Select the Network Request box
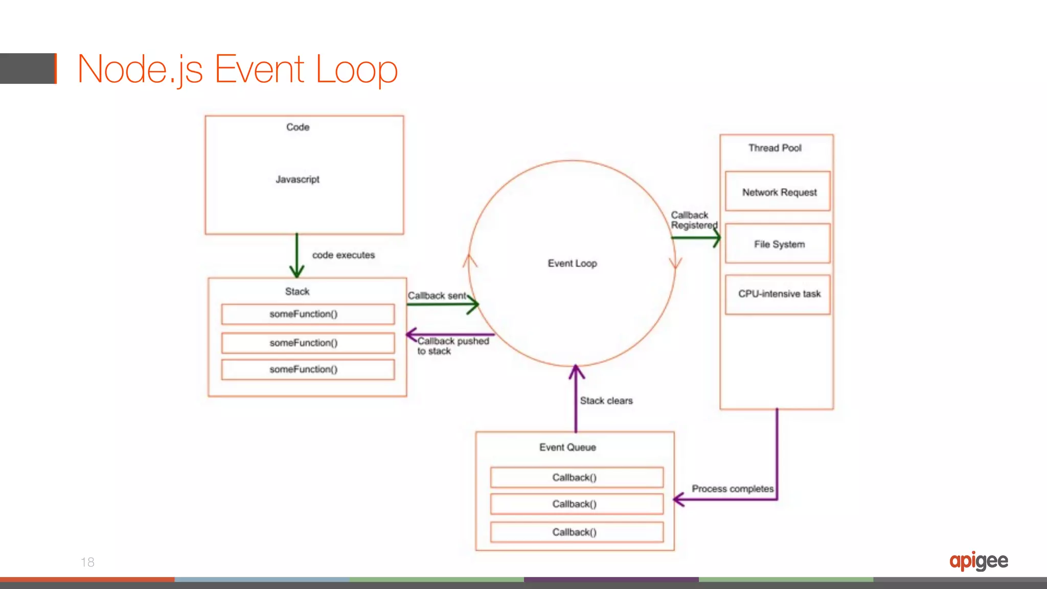This screenshot has width=1047, height=589. pyautogui.click(x=778, y=192)
